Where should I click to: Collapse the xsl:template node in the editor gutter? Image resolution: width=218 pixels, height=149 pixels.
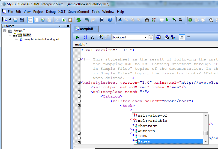[79, 92]
